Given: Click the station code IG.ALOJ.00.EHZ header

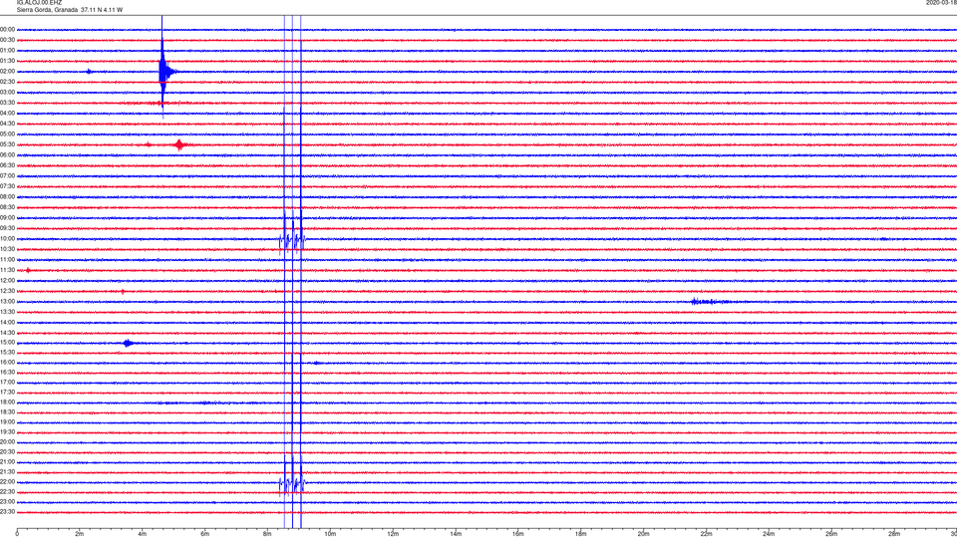Looking at the screenshot, I should [x=39, y=3].
